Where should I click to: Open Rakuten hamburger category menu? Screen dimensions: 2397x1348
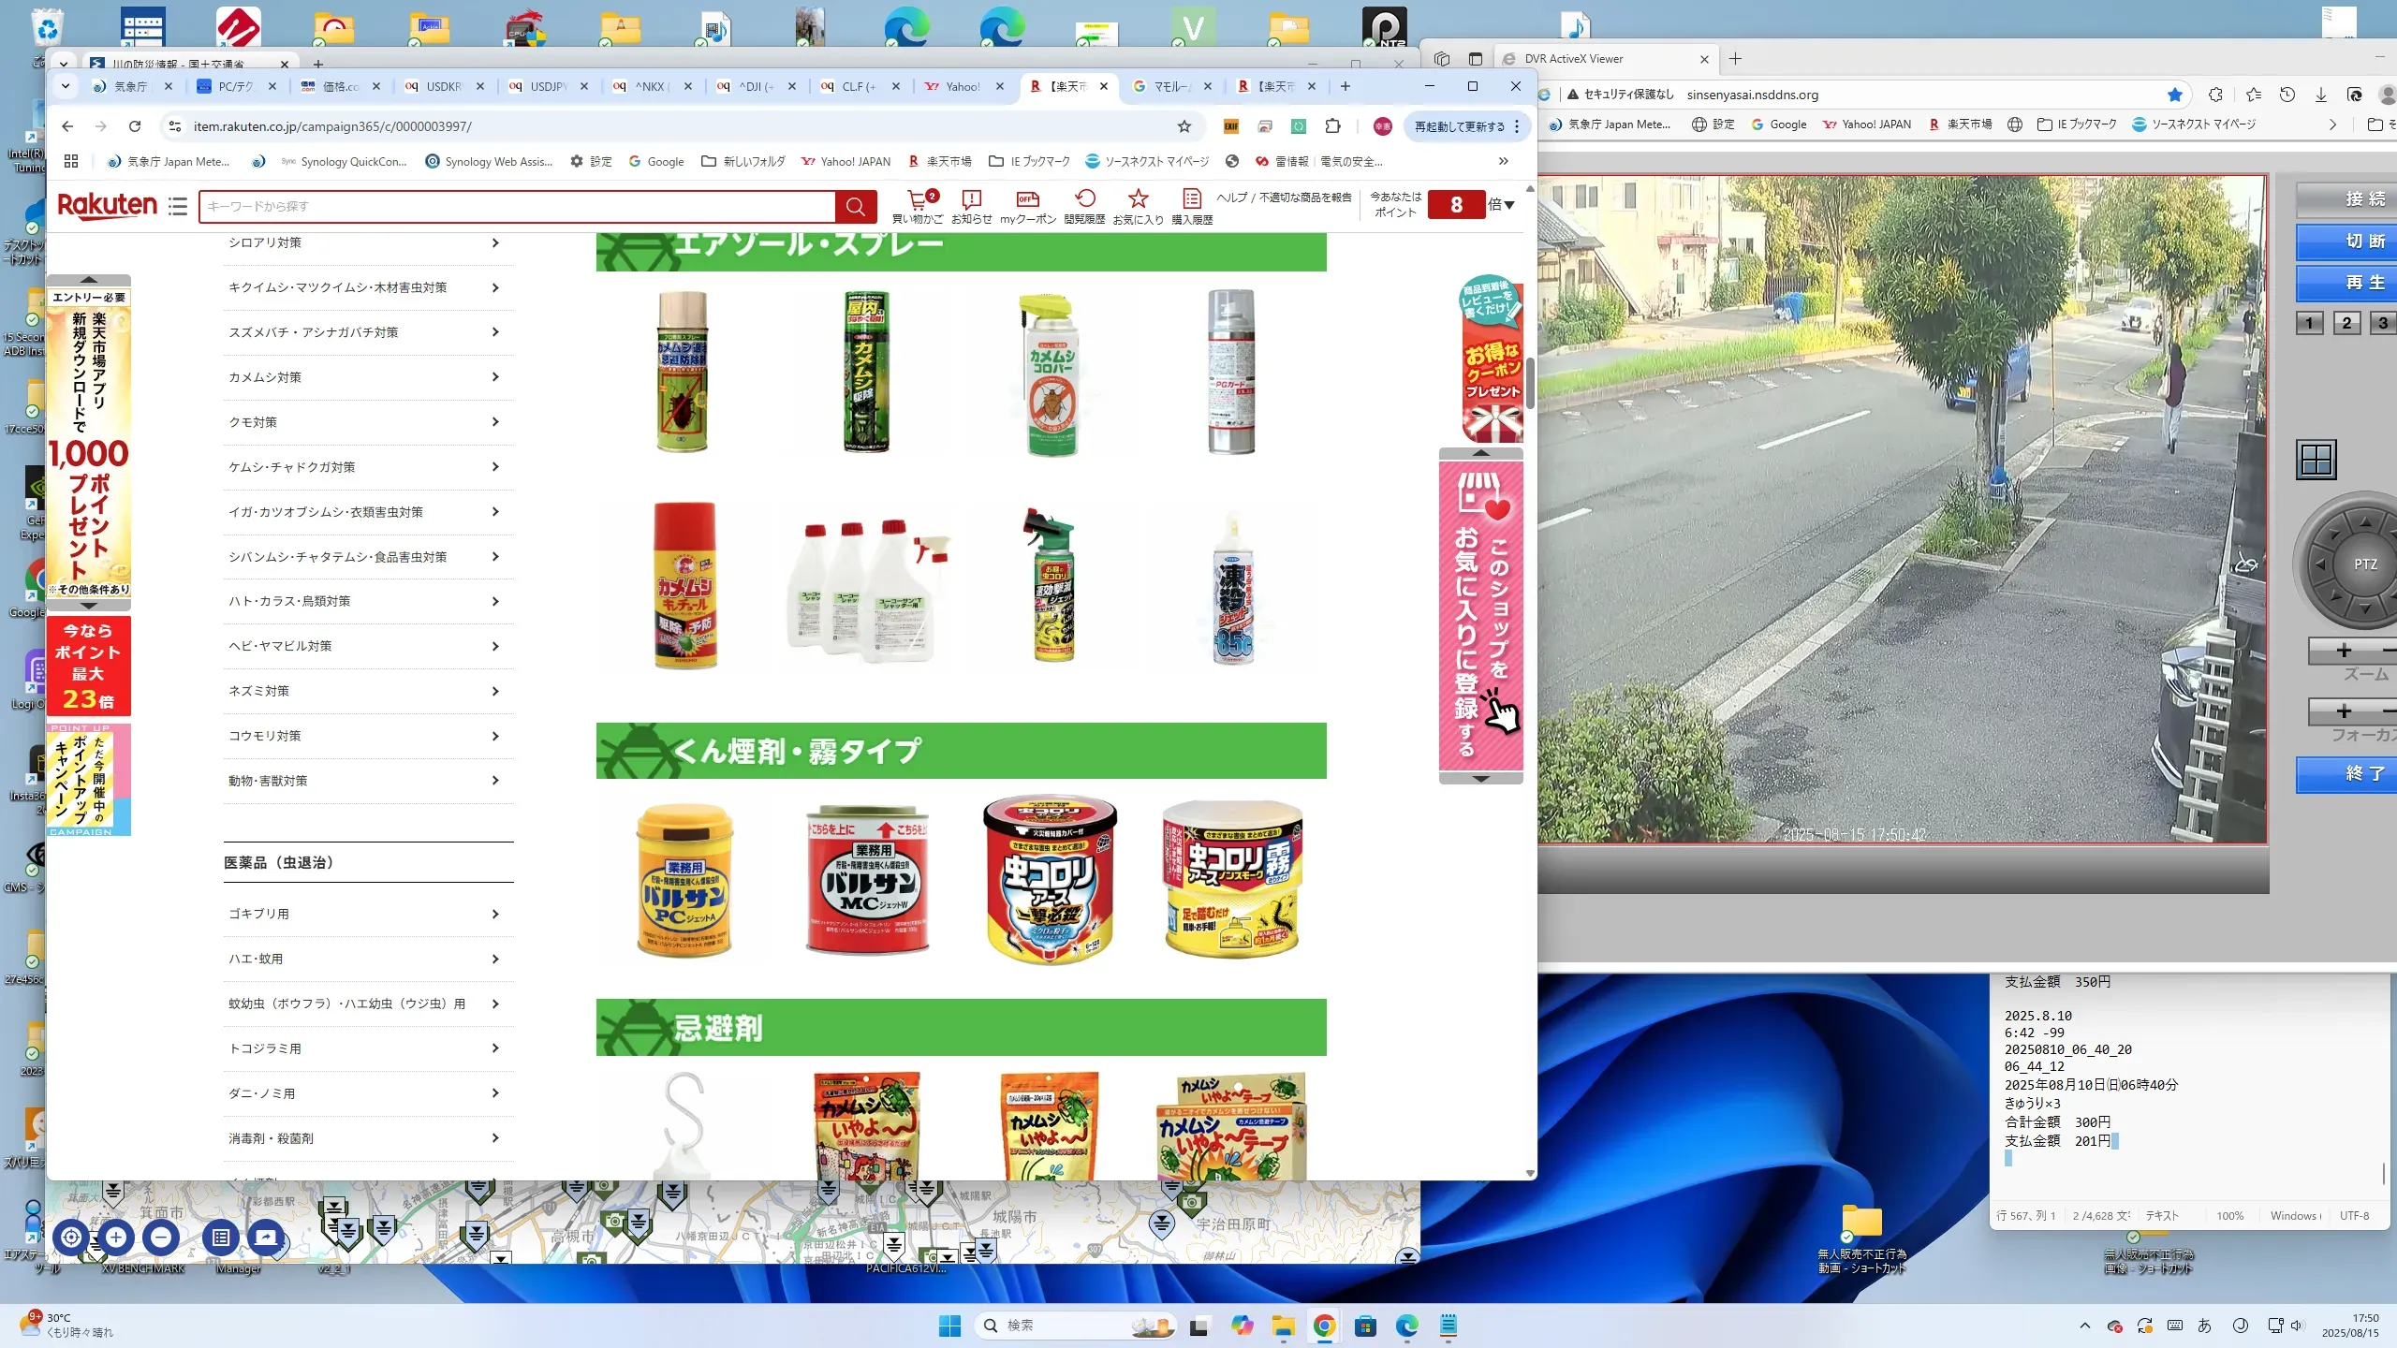pyautogui.click(x=178, y=206)
